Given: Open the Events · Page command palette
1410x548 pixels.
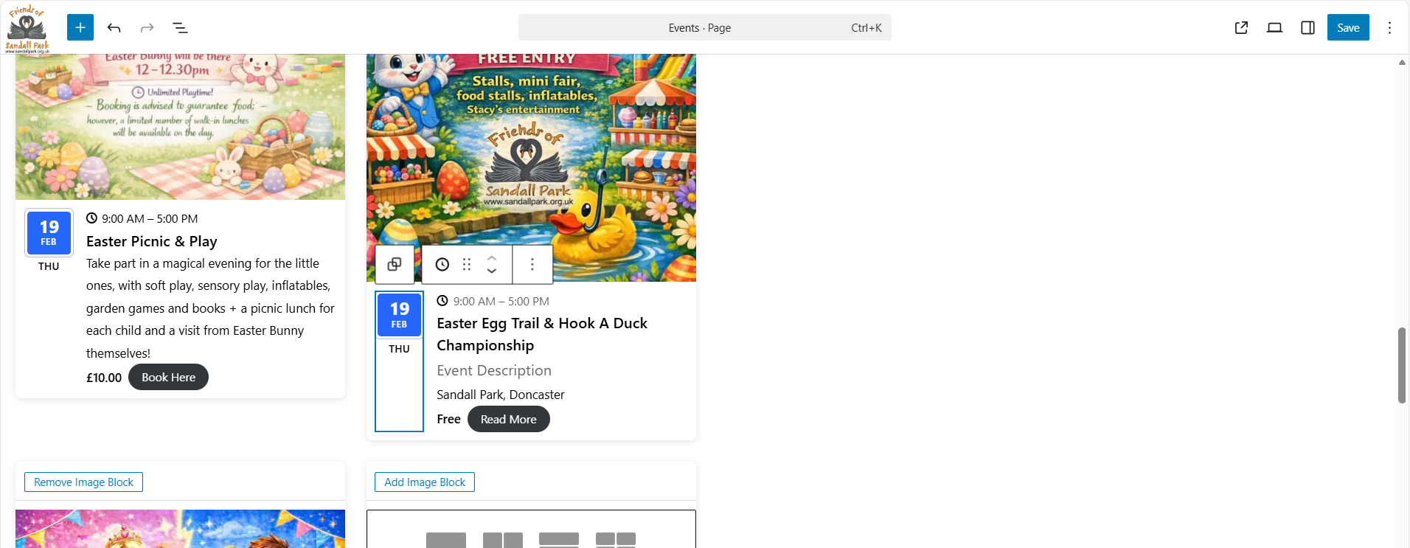Looking at the screenshot, I should tap(704, 27).
